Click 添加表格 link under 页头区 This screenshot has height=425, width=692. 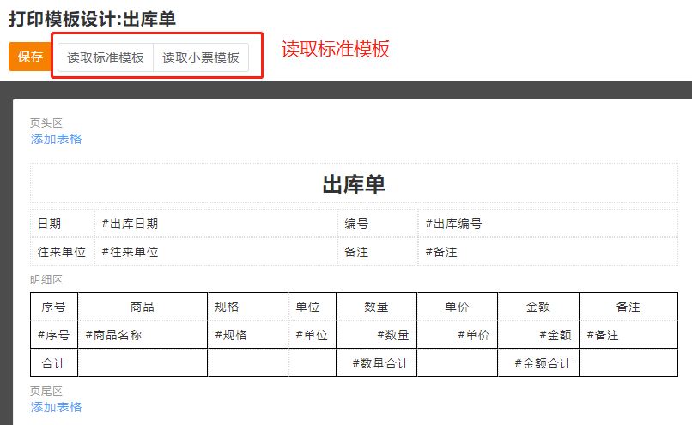(x=57, y=139)
